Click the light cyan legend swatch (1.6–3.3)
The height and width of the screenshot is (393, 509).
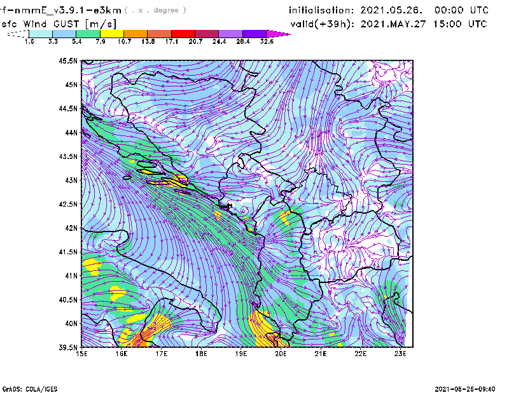click(x=41, y=34)
